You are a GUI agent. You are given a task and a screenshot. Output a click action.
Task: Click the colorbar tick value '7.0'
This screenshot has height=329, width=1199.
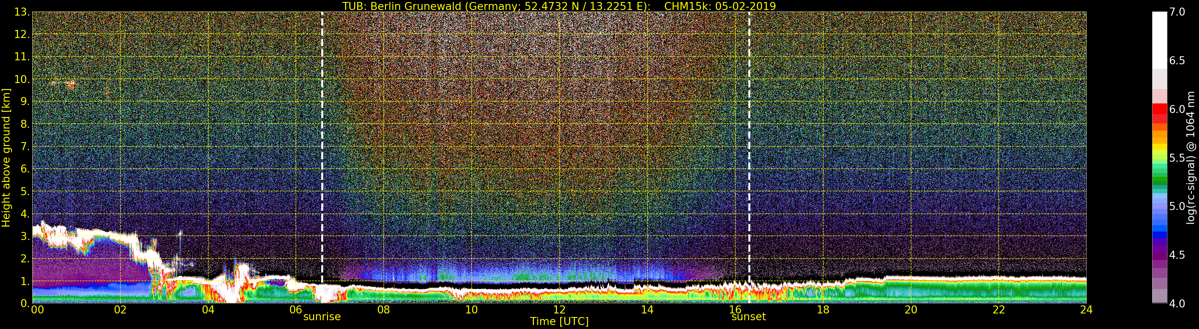(x=1177, y=12)
